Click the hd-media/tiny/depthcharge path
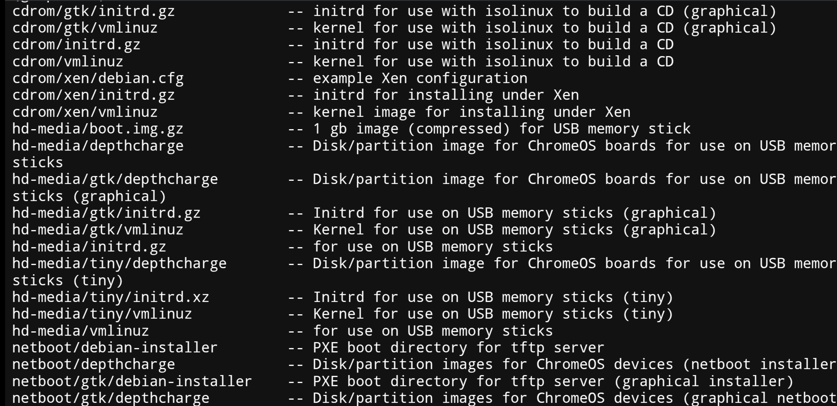Viewport: 837px width, 406px height. 119,263
